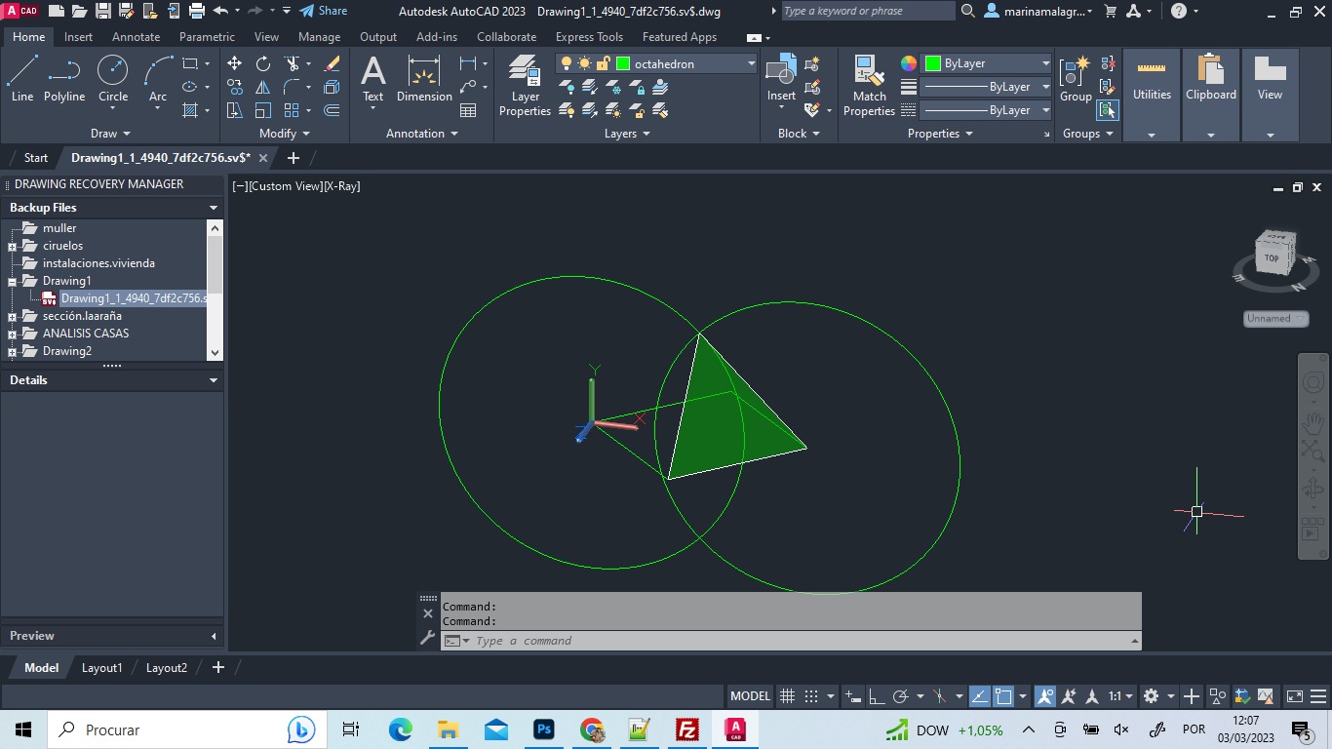This screenshot has width=1332, height=749.
Task: Click the object color wheel swatch
Action: pos(908,63)
